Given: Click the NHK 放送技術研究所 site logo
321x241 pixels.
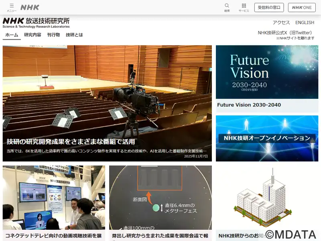Looking at the screenshot, I should click(36, 23).
